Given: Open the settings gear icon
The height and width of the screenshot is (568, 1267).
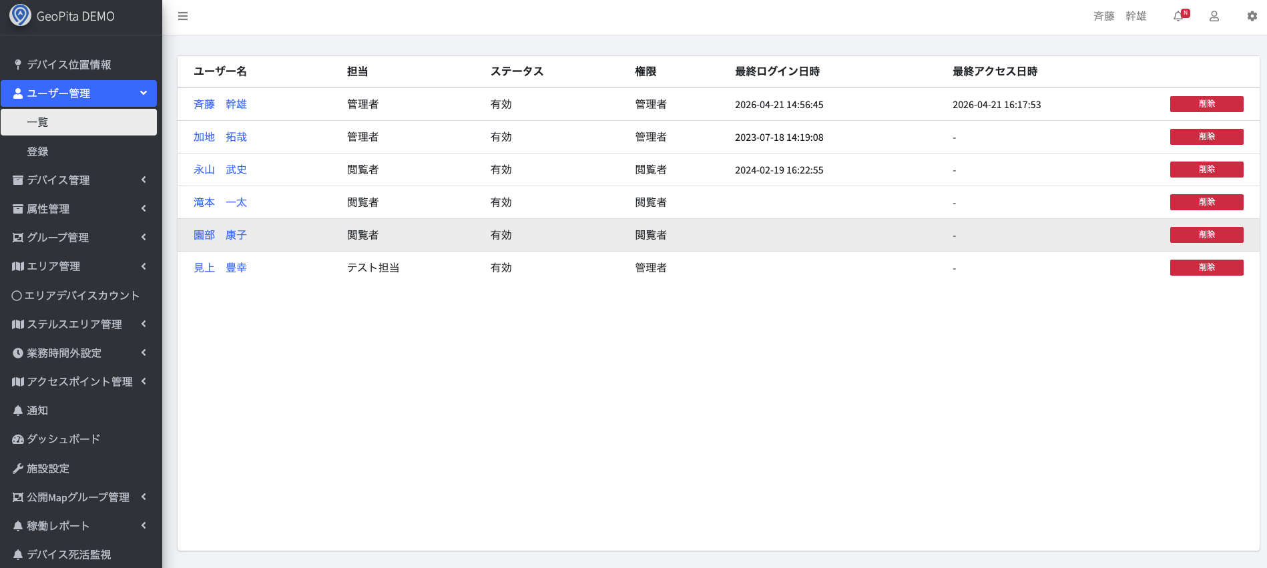Looking at the screenshot, I should click(x=1252, y=16).
